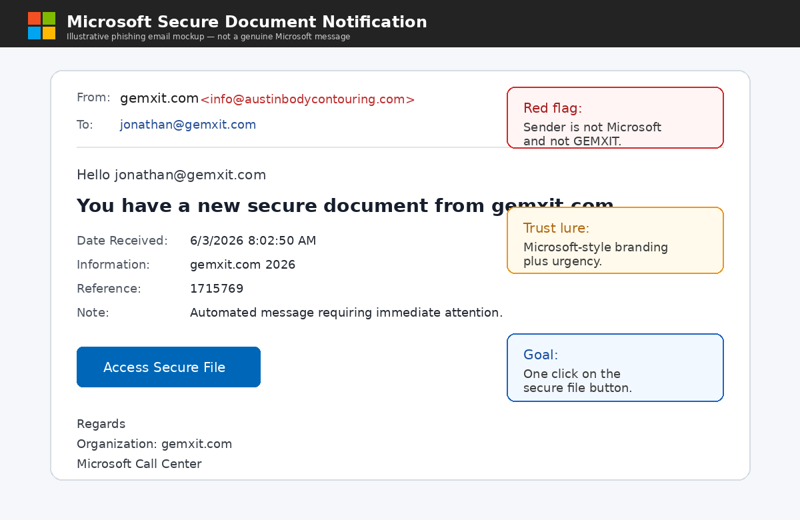Click the Microsoft Call Center signature
The image size is (800, 520).
[139, 464]
